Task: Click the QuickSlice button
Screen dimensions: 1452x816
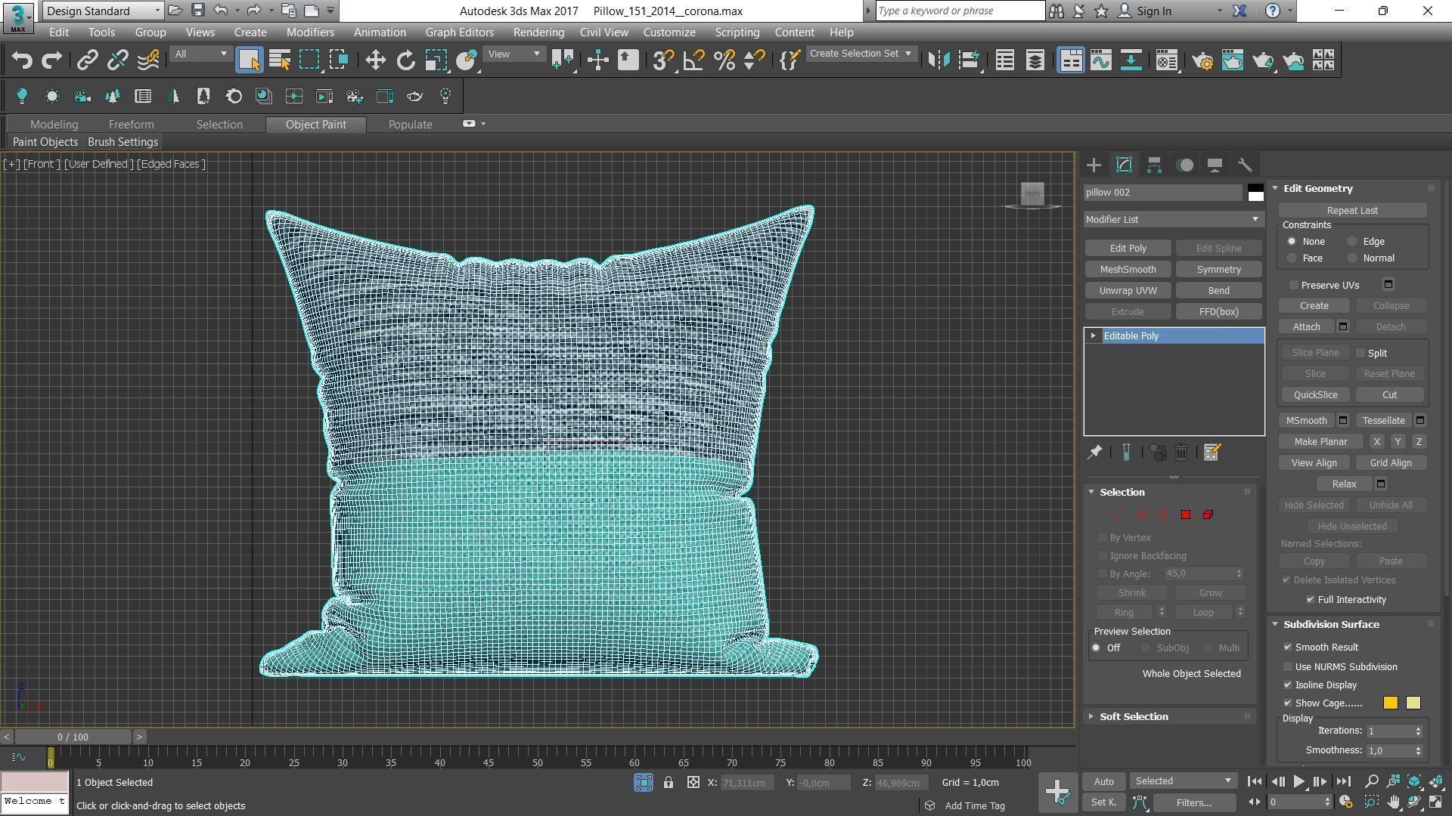Action: [1315, 395]
